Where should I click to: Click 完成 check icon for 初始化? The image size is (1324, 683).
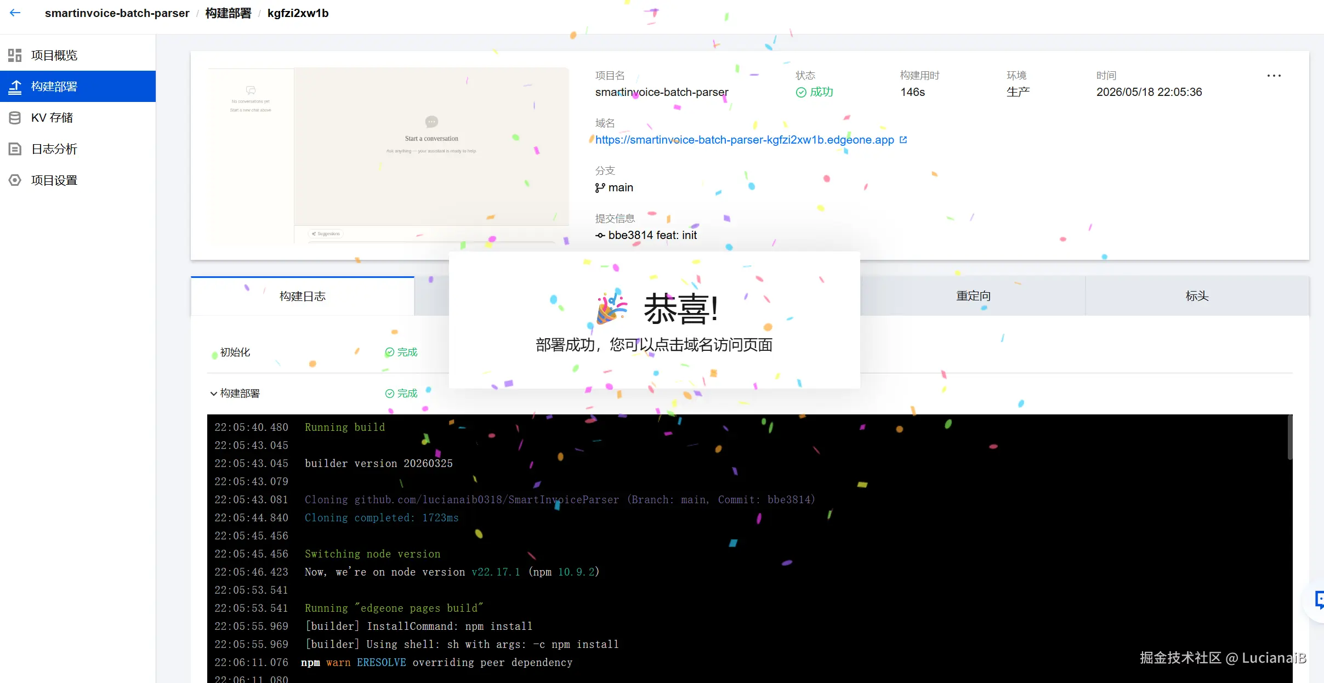pos(390,352)
